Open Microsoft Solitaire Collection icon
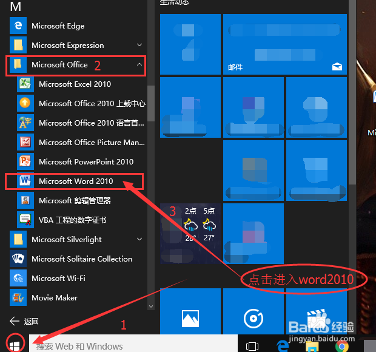 pos(18,259)
